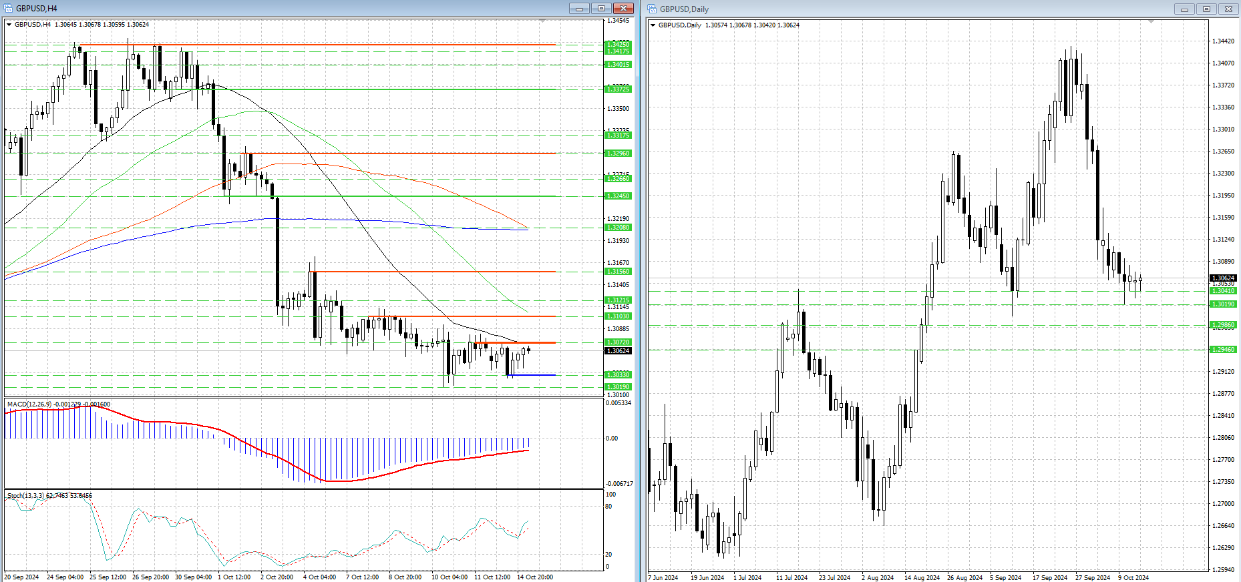This screenshot has height=582, width=1241.
Task: Click the 1.27000 value on the Daily price scale
Action: [1223, 504]
